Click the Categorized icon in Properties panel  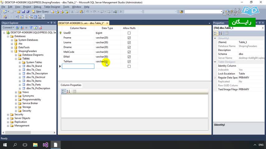coord(216,33)
